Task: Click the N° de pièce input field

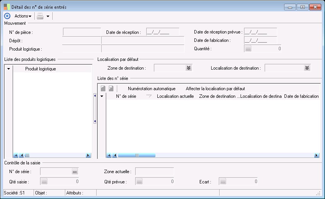Action: [82, 32]
